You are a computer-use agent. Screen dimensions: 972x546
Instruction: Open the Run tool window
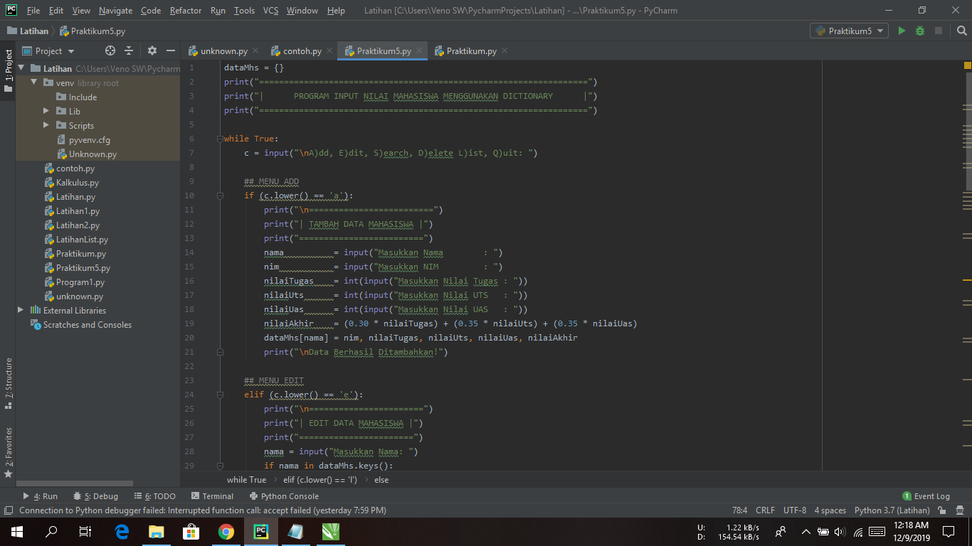click(x=40, y=496)
